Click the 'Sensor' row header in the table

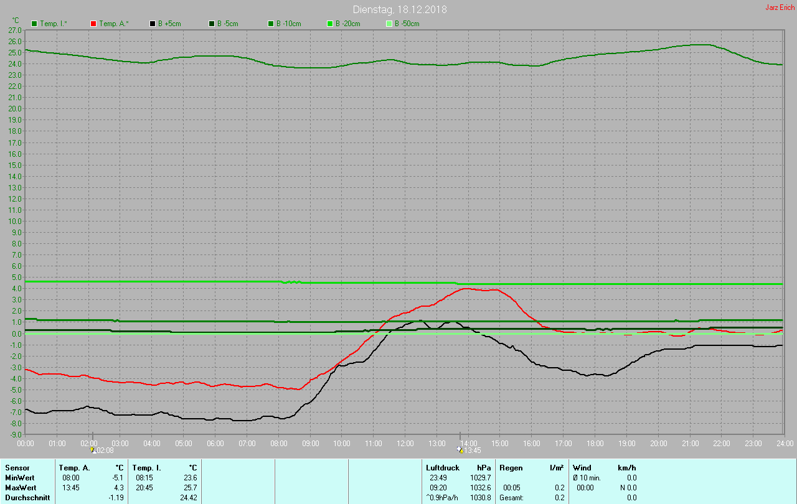(x=17, y=467)
